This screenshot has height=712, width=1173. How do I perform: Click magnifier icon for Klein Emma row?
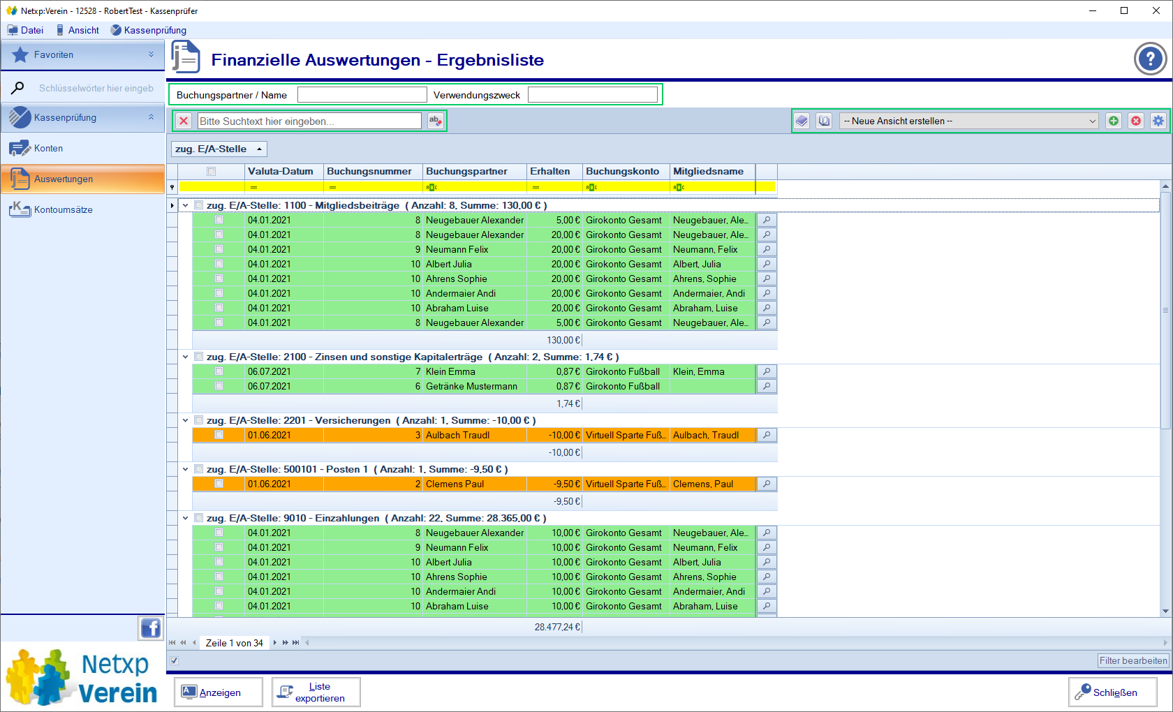click(767, 371)
